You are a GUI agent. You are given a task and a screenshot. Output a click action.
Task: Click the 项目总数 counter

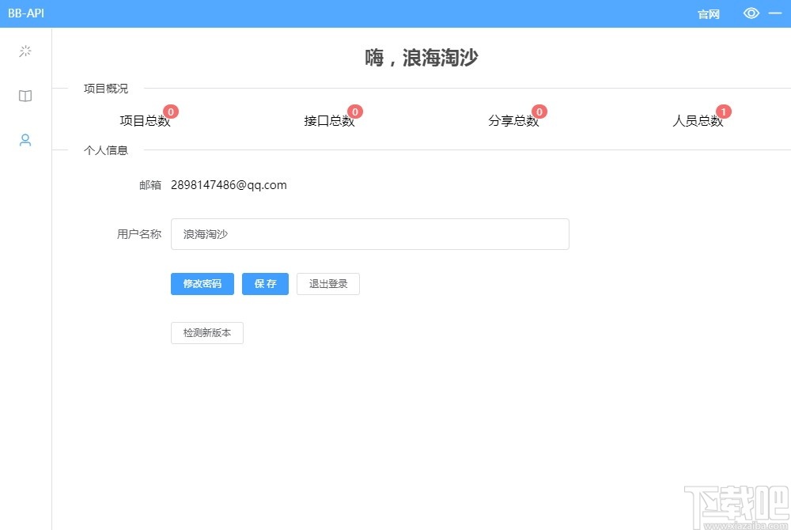click(x=146, y=119)
